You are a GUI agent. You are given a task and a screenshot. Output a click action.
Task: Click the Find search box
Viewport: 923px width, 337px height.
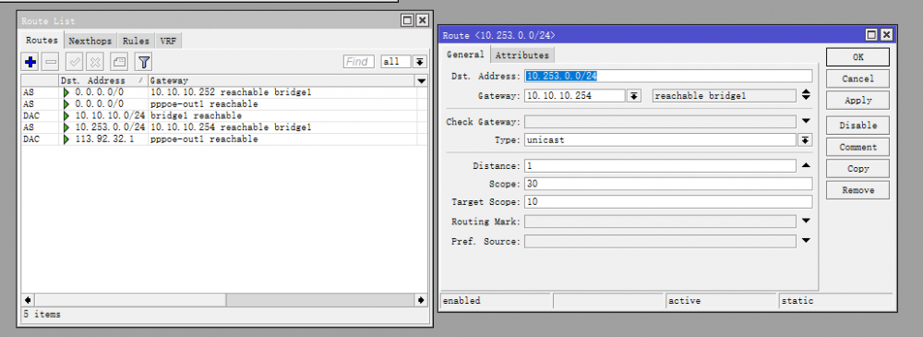tap(358, 62)
